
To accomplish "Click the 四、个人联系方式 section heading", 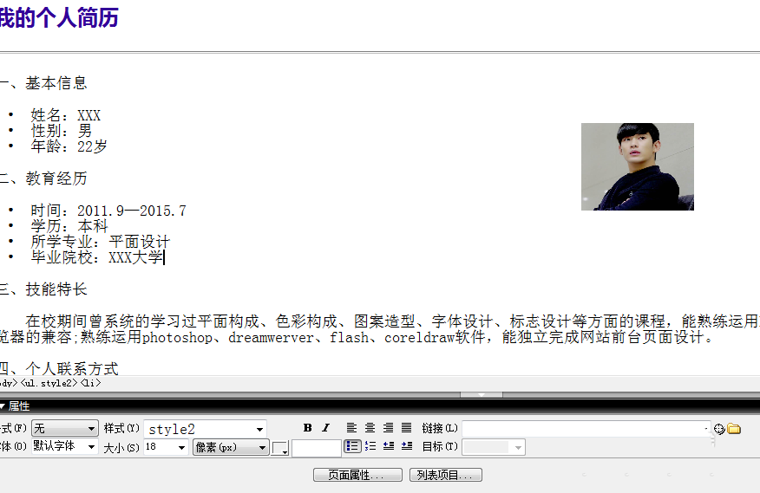I will 59,368.
